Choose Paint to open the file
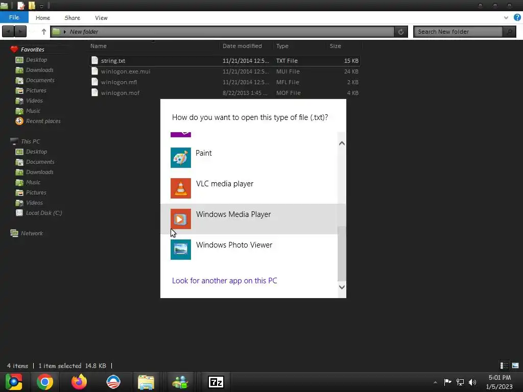This screenshot has width=523, height=392. point(253,157)
